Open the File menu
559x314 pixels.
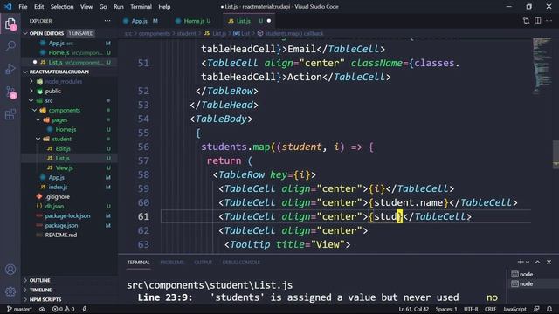coord(23,7)
